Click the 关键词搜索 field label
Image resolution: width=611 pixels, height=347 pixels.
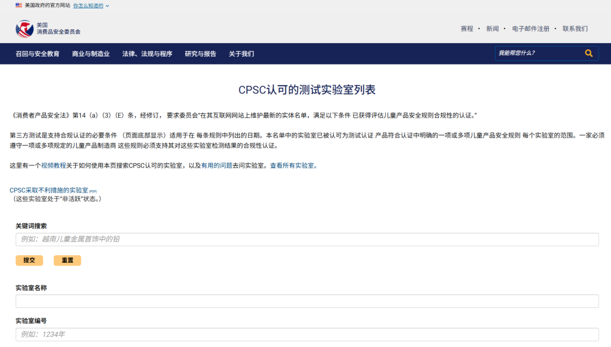click(x=31, y=226)
